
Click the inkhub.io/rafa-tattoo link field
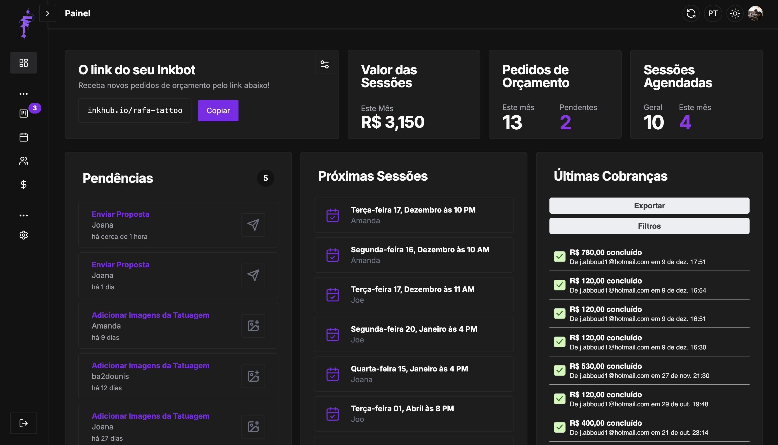tap(135, 111)
